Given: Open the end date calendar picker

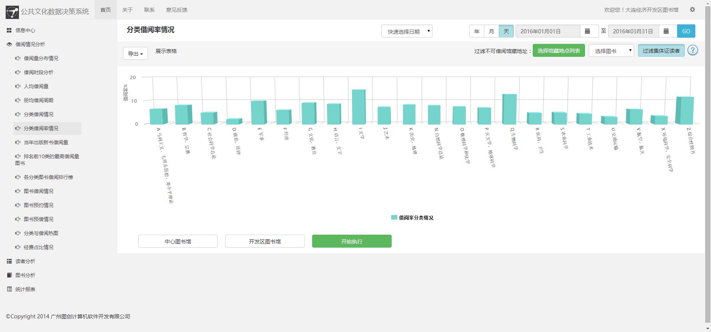Looking at the screenshot, I should (666, 31).
